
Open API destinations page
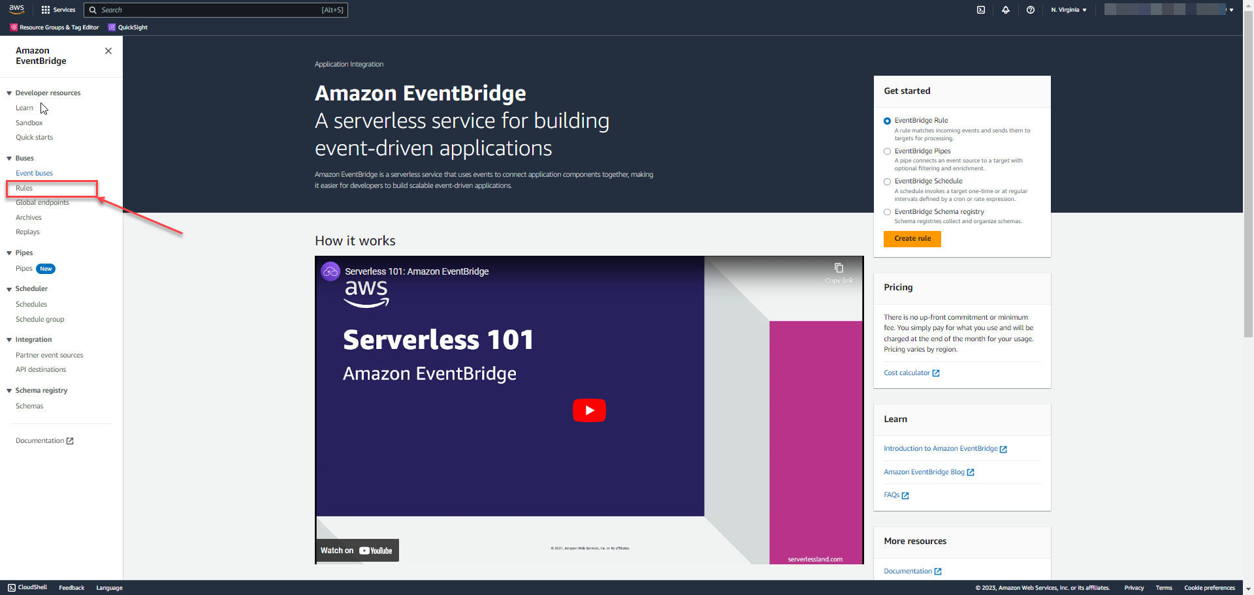[x=41, y=369]
